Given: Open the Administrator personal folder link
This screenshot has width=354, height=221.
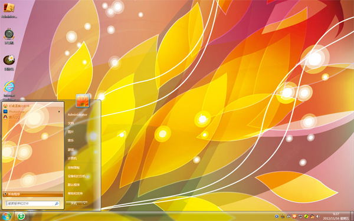Looking at the screenshot, I should tap(77, 114).
